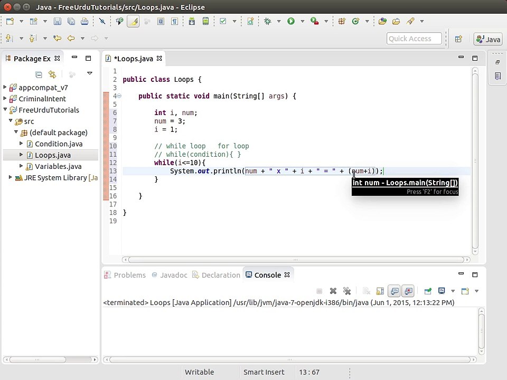Go to Last Edit Location icon
Viewport: 507px width, 380px height.
click(57, 38)
